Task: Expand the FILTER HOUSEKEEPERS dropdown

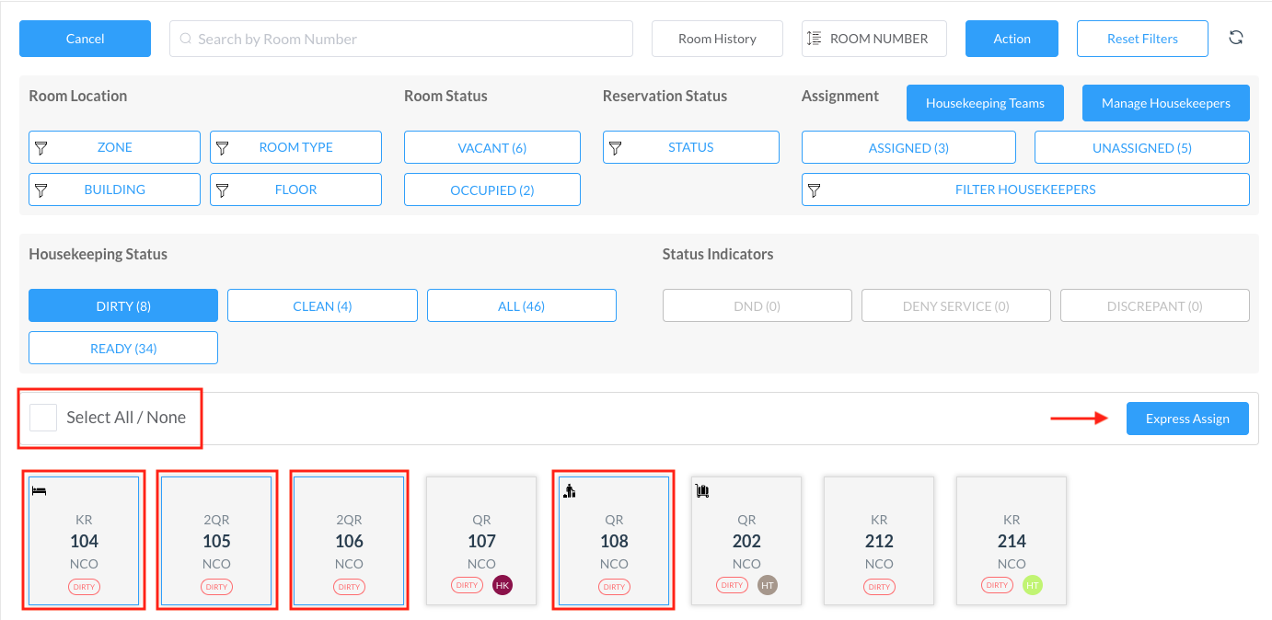Action: tap(1024, 189)
